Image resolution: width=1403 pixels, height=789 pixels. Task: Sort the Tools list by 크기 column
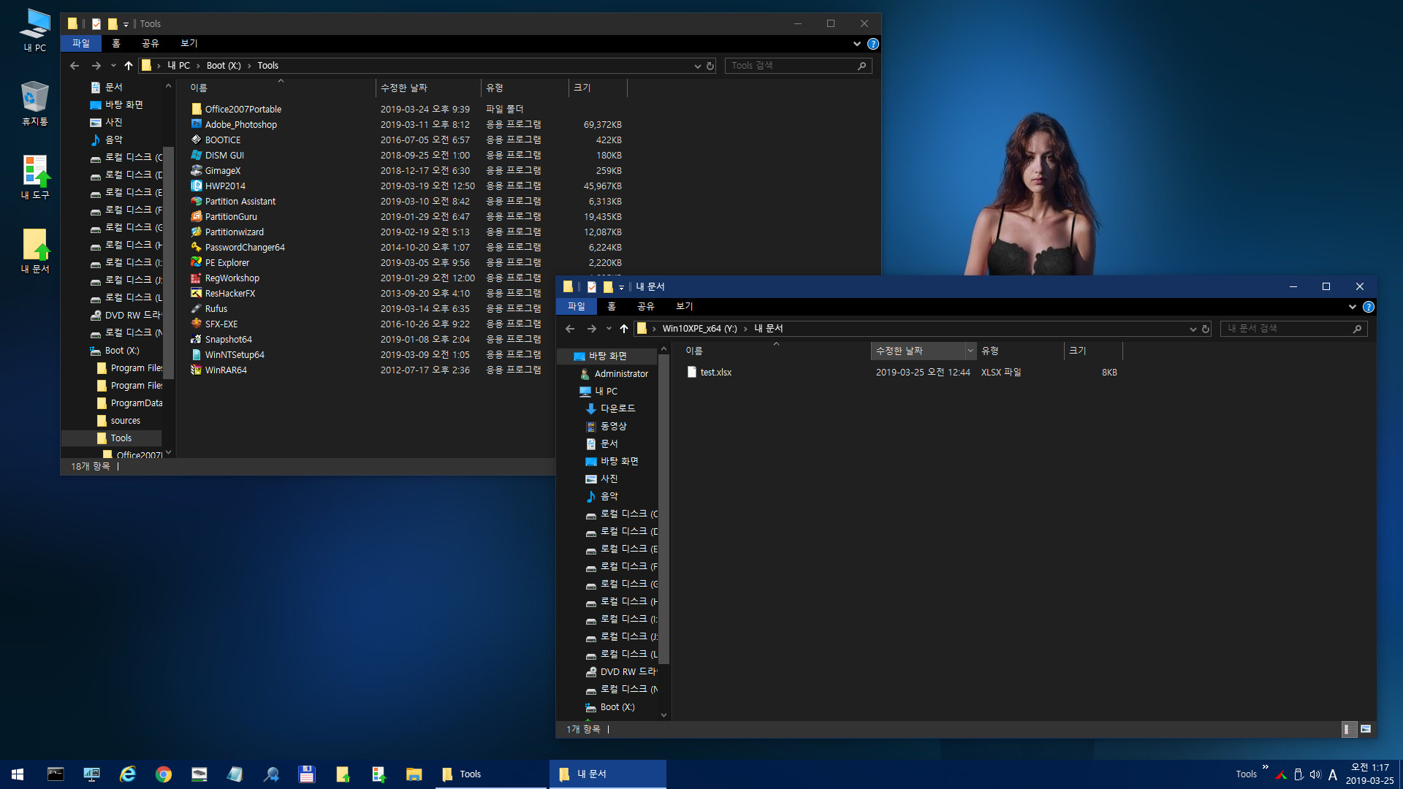[598, 88]
